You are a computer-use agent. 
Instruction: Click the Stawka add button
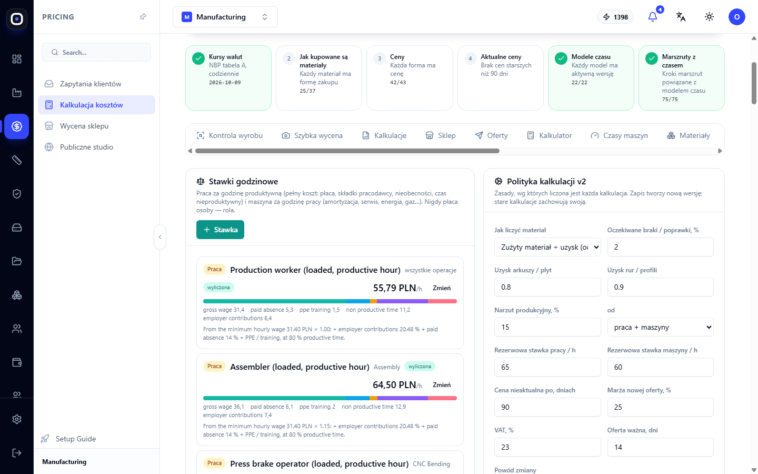220,230
